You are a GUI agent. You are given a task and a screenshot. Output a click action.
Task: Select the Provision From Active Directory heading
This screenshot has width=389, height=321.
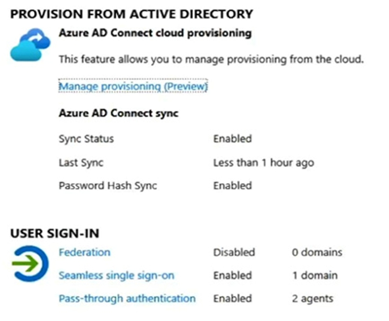[131, 14]
